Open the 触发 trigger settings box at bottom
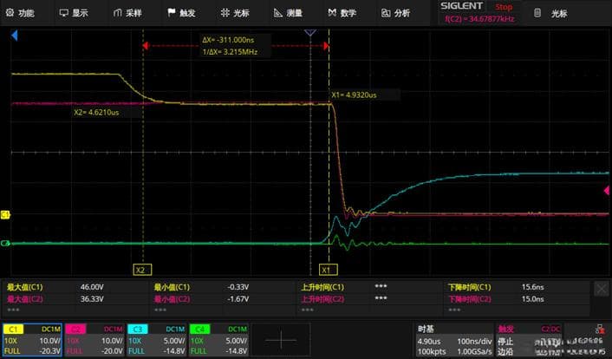The height and width of the screenshot is (359, 612). click(529, 340)
